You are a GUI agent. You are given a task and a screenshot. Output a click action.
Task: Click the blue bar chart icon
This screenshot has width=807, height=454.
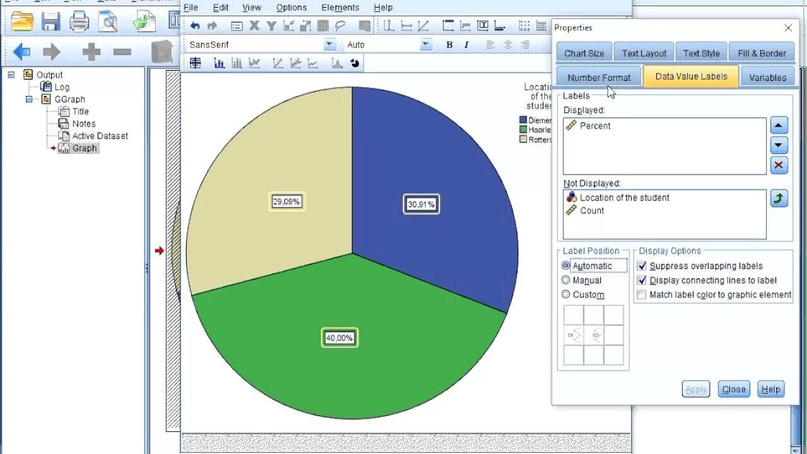click(x=219, y=63)
